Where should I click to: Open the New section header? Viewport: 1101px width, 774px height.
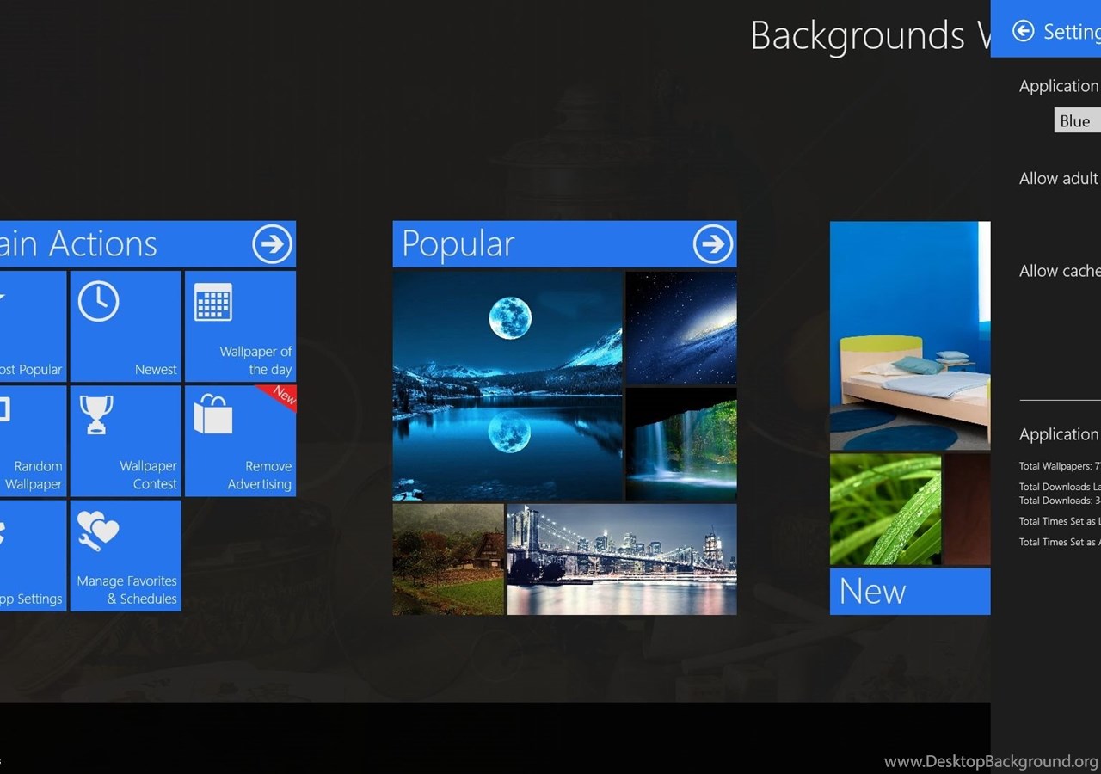[909, 592]
